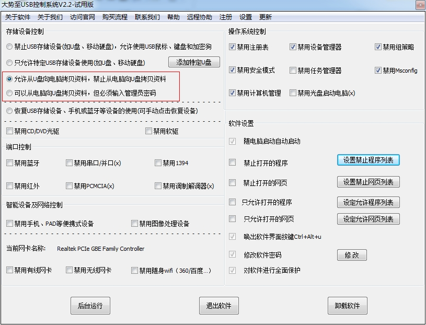Open the 关于软件 menu
The height and width of the screenshot is (325, 426).
point(18,17)
